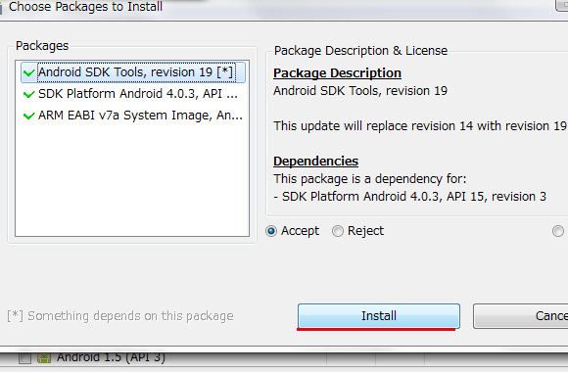Click the window control button at top right

click(x=562, y=4)
